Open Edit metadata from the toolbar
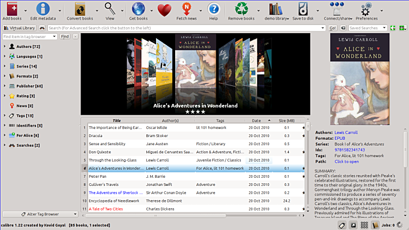 pyautogui.click(x=42, y=9)
